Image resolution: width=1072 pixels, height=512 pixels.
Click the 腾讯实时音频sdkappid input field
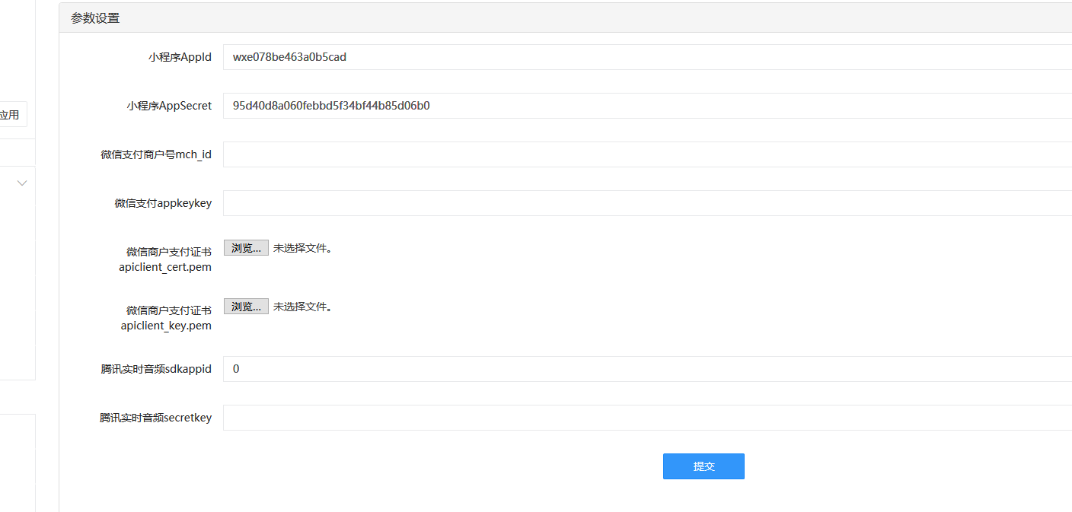pyautogui.click(x=647, y=369)
